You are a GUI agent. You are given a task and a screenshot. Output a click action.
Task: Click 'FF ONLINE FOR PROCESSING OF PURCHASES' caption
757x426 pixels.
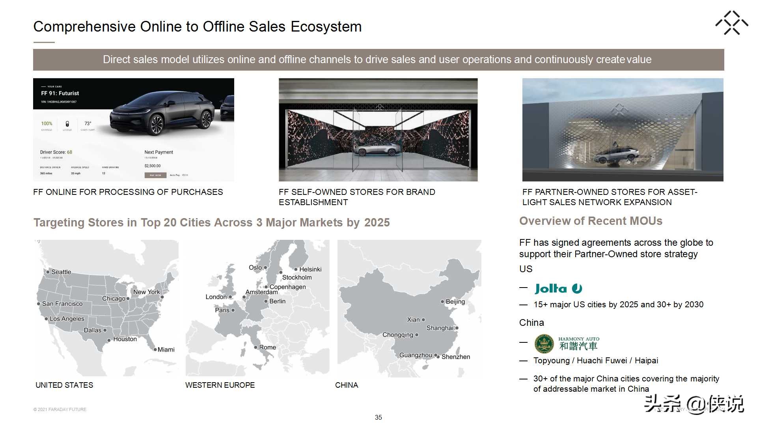(x=128, y=192)
